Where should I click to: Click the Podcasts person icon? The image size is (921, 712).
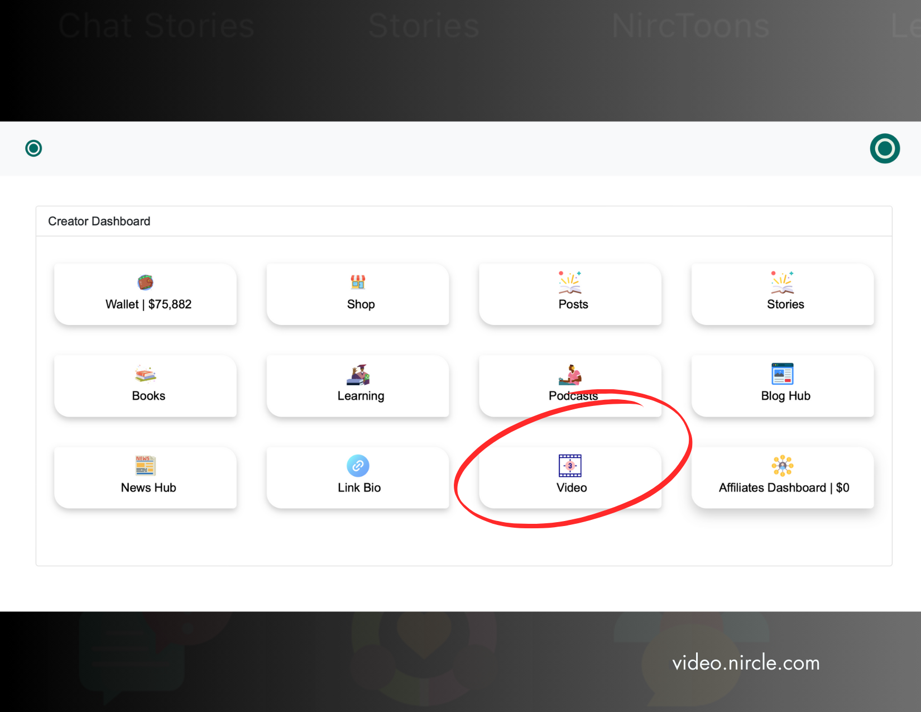(x=570, y=374)
